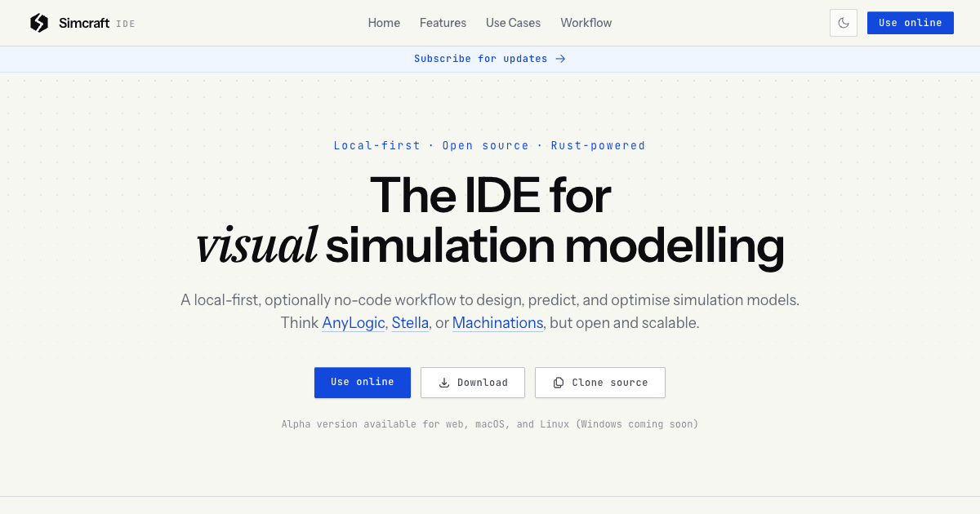This screenshot has width=980, height=514.
Task: Click the download arrow icon
Action: [x=444, y=383]
